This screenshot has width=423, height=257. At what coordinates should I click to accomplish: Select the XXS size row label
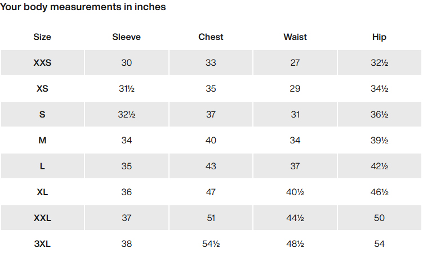tap(42, 63)
